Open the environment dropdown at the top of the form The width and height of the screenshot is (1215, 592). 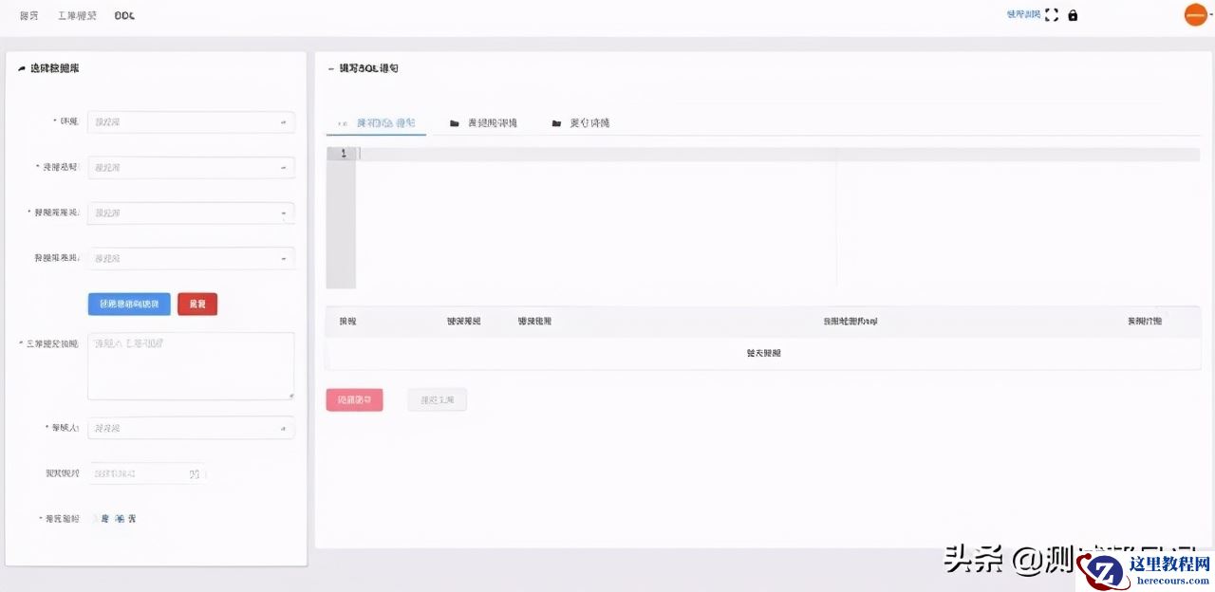click(190, 121)
